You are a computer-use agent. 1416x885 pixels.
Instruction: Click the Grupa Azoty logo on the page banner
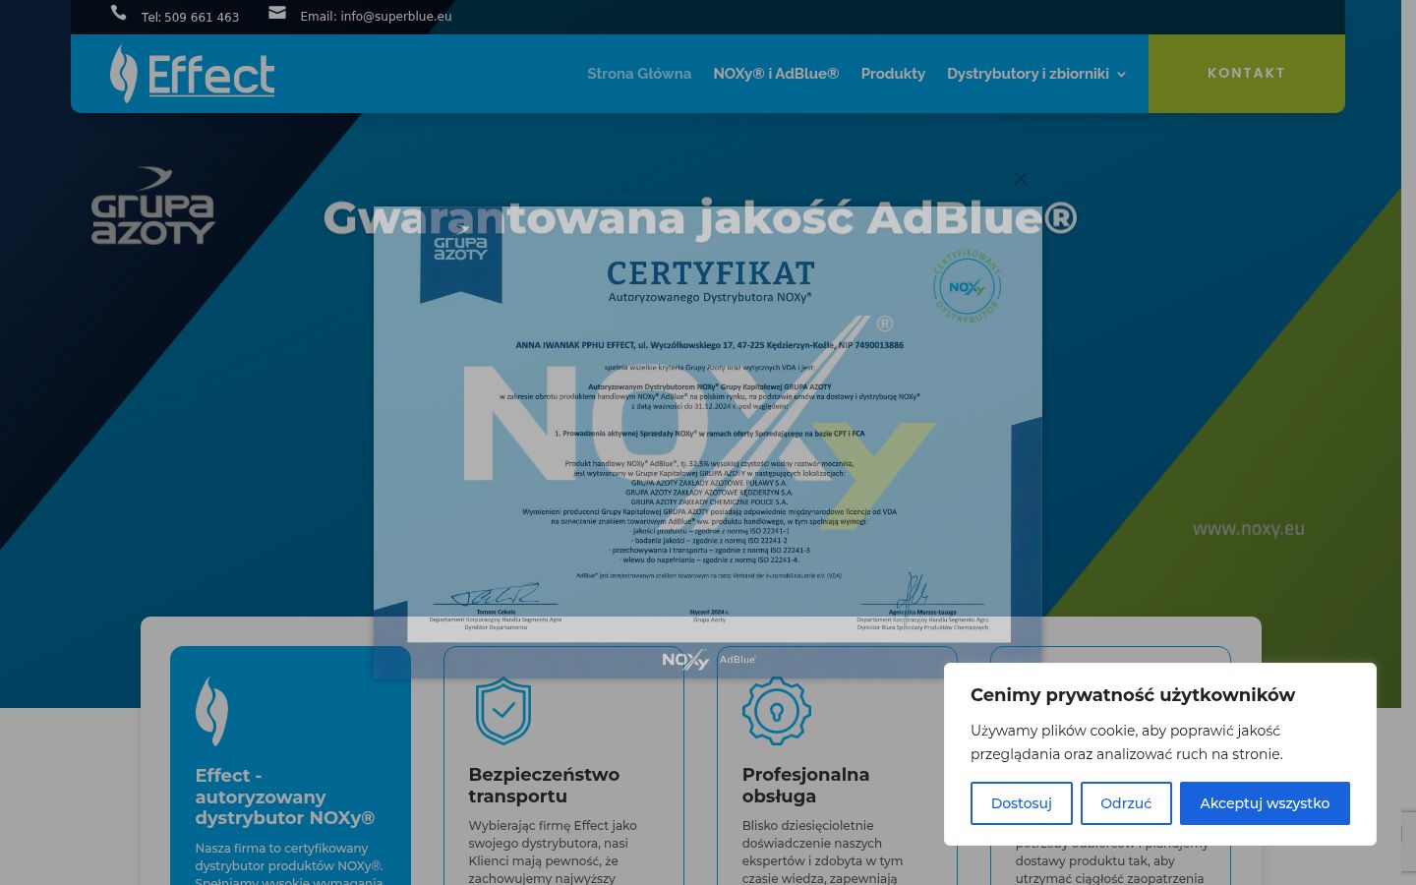153,206
